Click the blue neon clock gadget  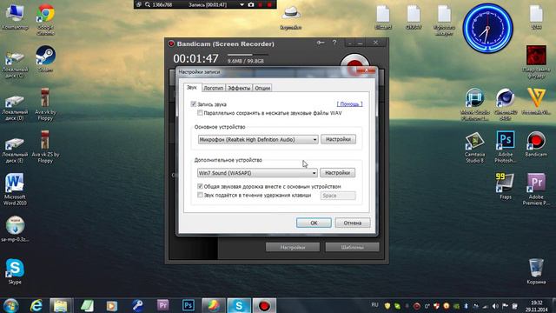[x=488, y=29]
